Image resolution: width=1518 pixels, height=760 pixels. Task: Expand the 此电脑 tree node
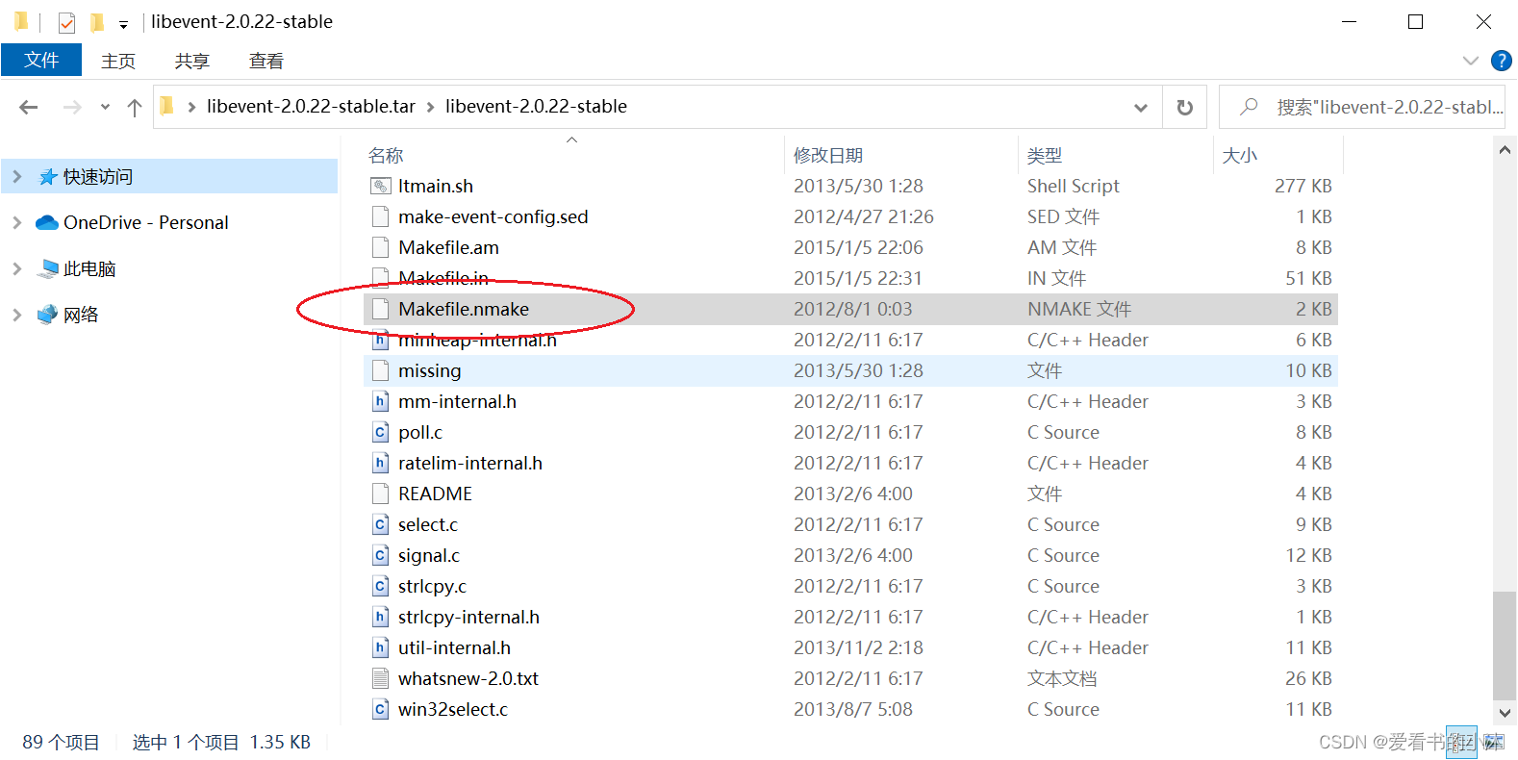tap(17, 268)
